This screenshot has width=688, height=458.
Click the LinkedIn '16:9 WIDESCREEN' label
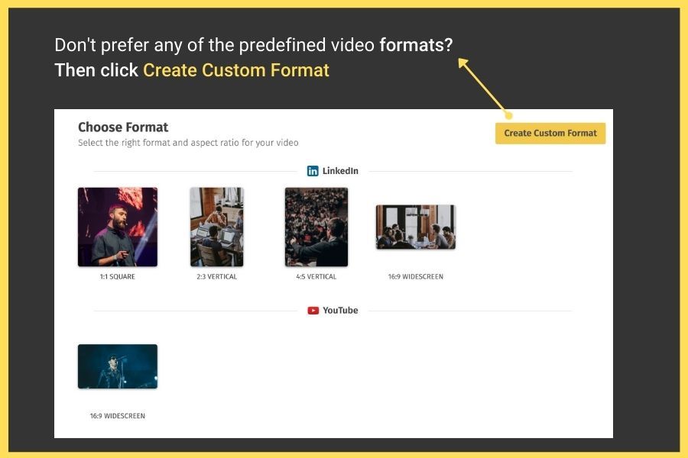coord(416,276)
